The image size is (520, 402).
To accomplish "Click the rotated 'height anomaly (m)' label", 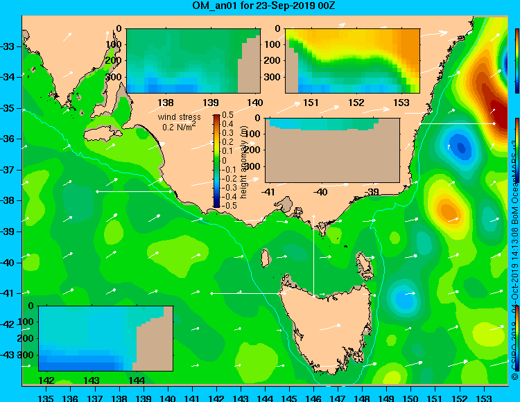I will tap(244, 161).
